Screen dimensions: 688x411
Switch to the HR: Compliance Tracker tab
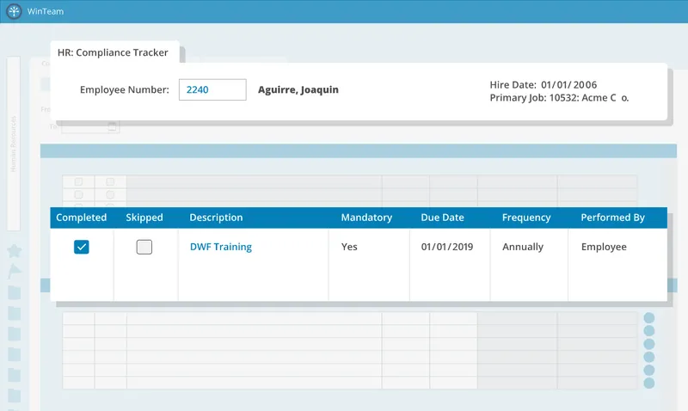pos(114,52)
